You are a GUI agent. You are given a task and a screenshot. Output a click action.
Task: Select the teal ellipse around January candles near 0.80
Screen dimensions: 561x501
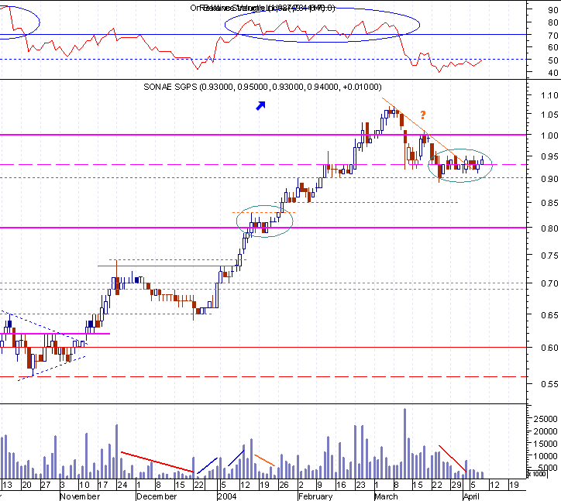pos(265,221)
